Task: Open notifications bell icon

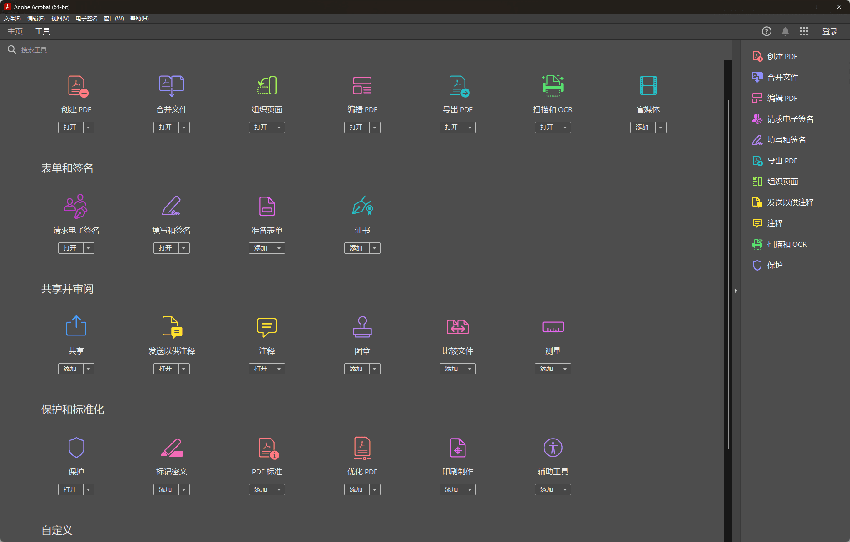Action: [x=785, y=31]
